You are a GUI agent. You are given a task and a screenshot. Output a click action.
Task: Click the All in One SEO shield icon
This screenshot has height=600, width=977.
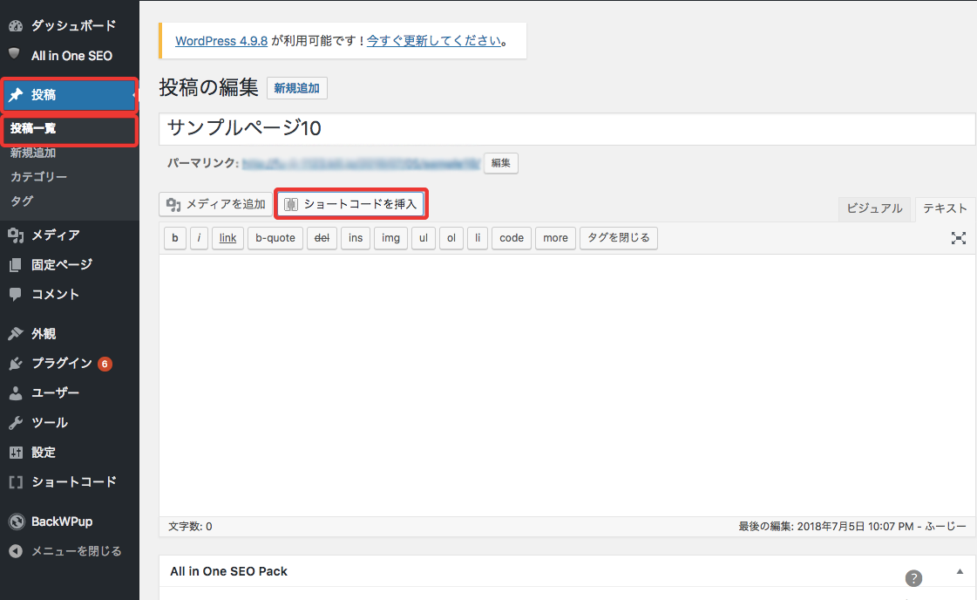click(x=15, y=55)
